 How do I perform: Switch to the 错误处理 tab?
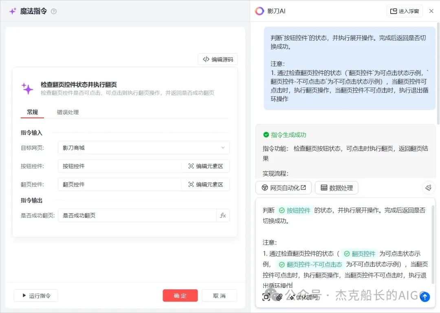(x=68, y=112)
